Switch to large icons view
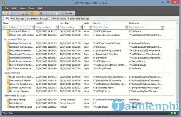181x117 pixels. coord(22,13)
